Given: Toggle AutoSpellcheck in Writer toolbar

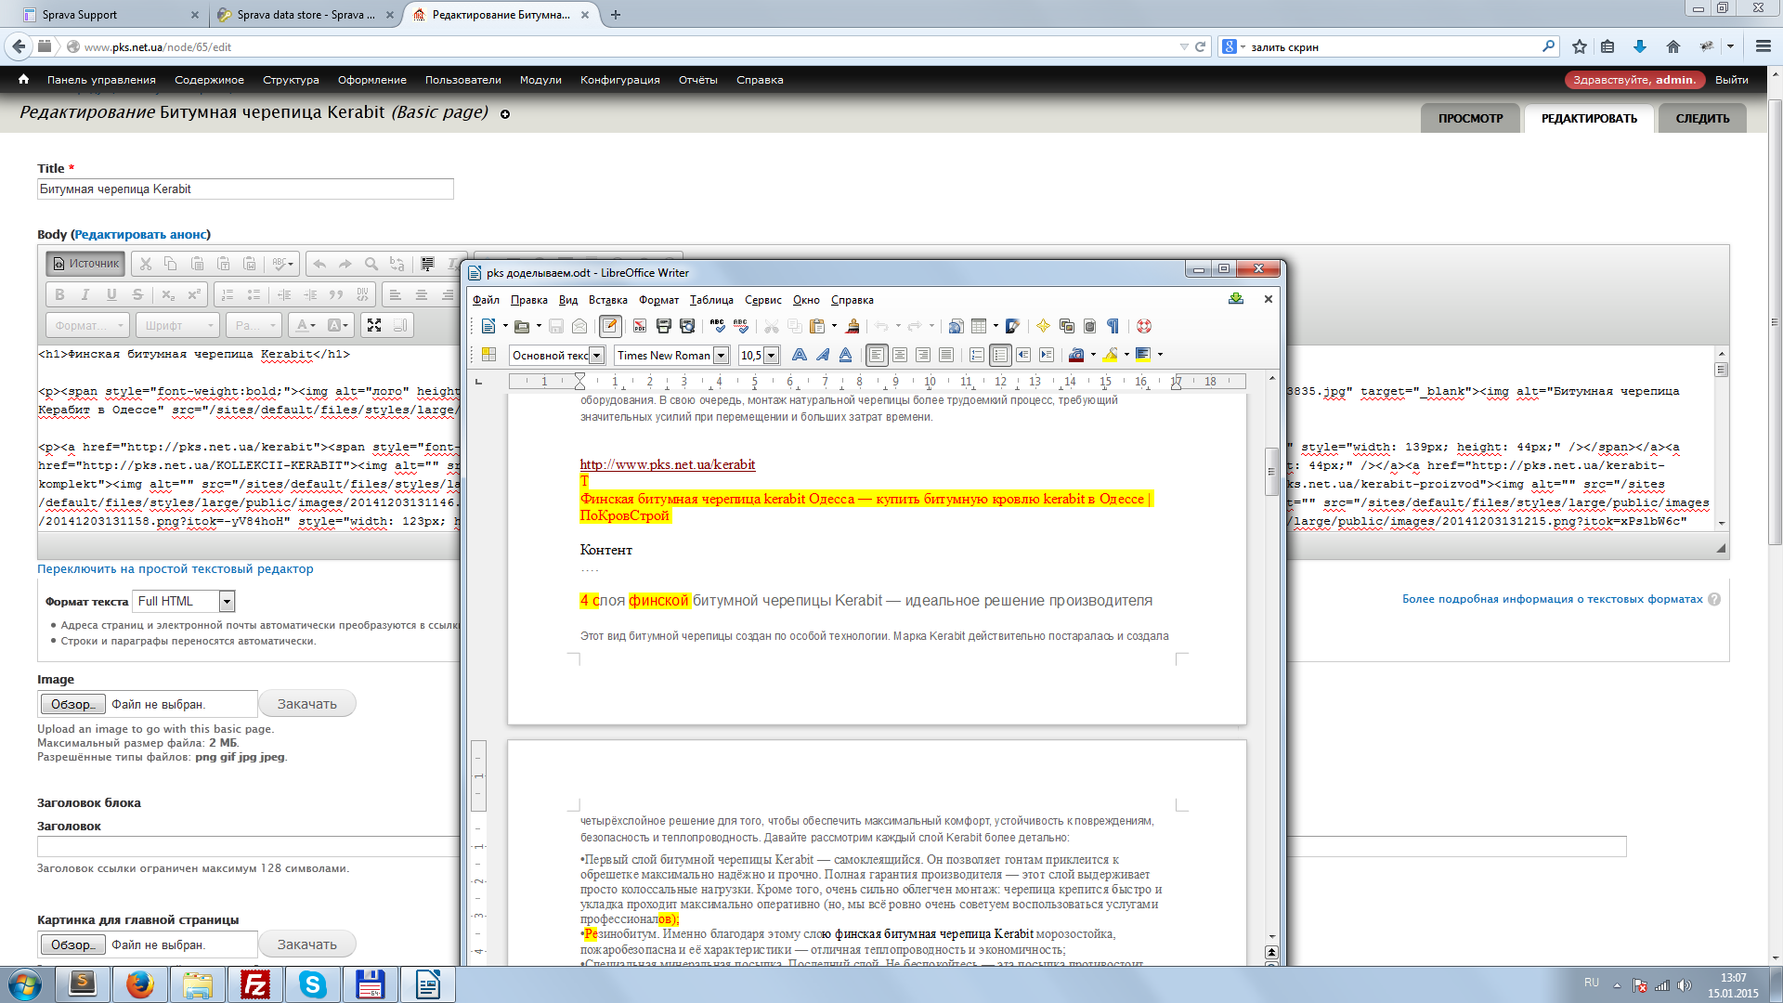Looking at the screenshot, I should pyautogui.click(x=740, y=326).
